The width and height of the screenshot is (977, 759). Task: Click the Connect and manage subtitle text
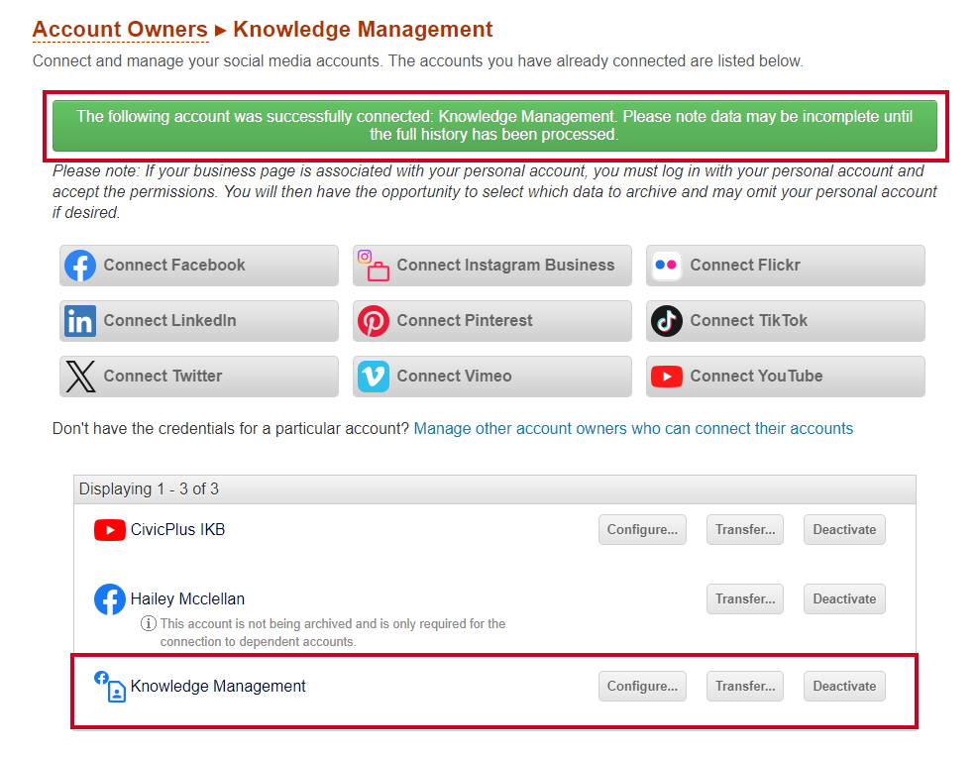[x=418, y=61]
